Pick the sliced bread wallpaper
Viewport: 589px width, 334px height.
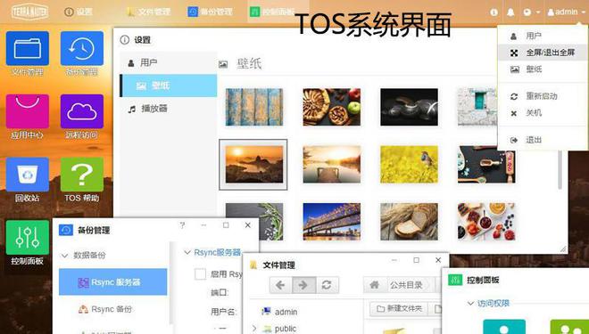click(x=409, y=222)
